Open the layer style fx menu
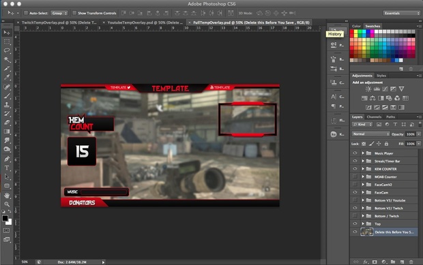Image resolution: width=423 pixels, height=265 pixels. point(366,262)
